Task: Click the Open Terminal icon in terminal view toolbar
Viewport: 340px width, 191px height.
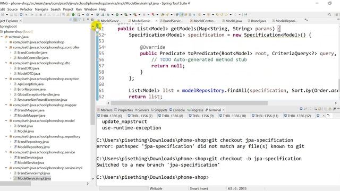Action: [301, 109]
